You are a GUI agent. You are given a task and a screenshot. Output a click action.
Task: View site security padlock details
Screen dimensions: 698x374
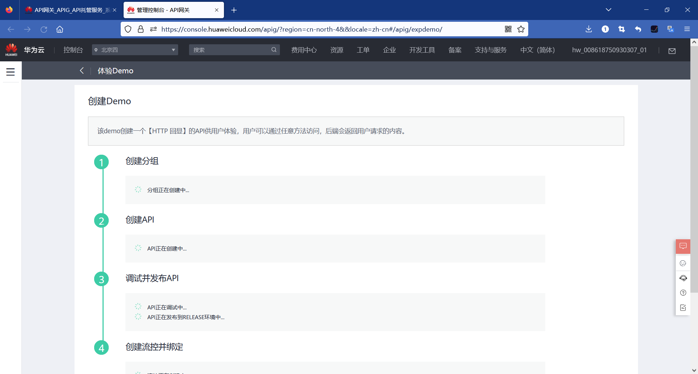(141, 29)
